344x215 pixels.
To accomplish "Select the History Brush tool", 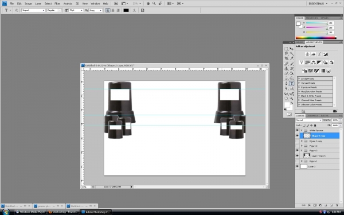I will coord(292,69).
